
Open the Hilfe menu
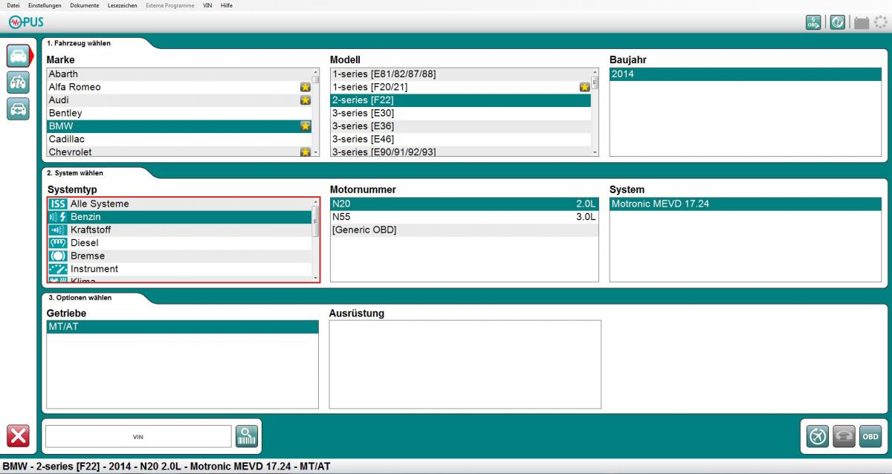(227, 5)
